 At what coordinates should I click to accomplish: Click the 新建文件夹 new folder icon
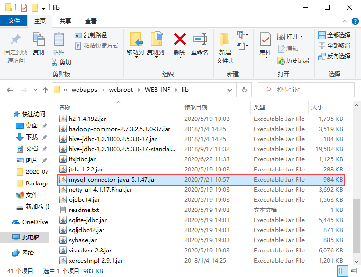pos(225,39)
